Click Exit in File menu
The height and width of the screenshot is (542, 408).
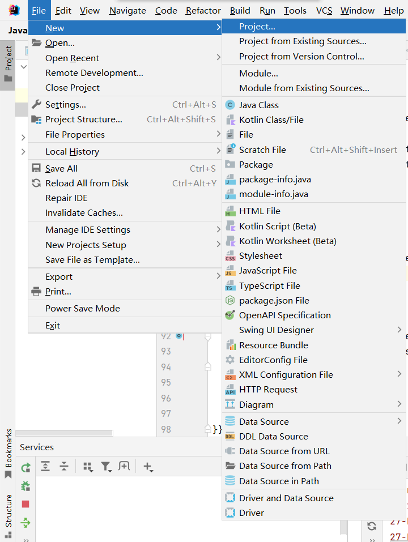point(125,325)
